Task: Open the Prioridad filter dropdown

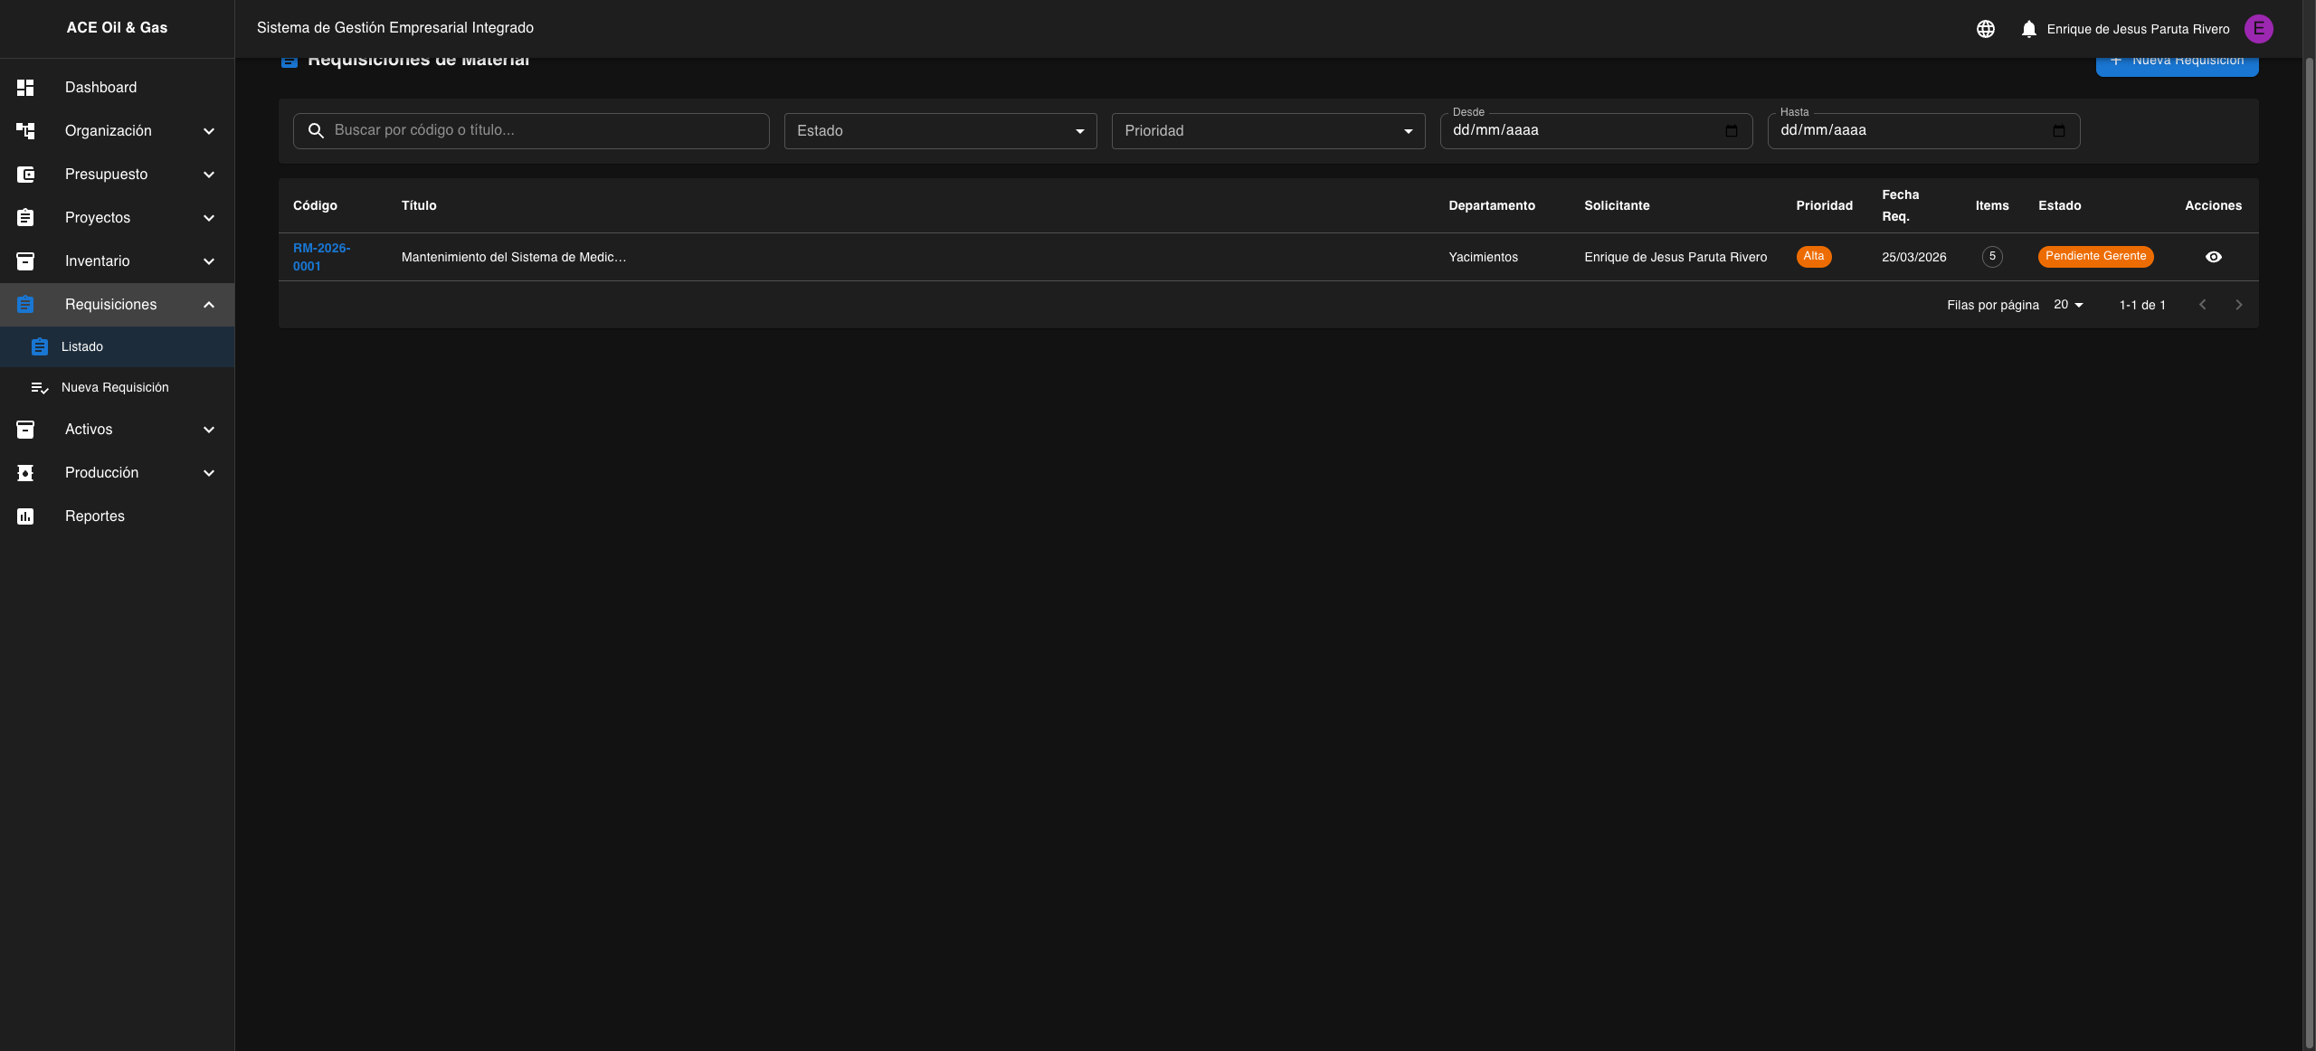Action: [x=1267, y=131]
